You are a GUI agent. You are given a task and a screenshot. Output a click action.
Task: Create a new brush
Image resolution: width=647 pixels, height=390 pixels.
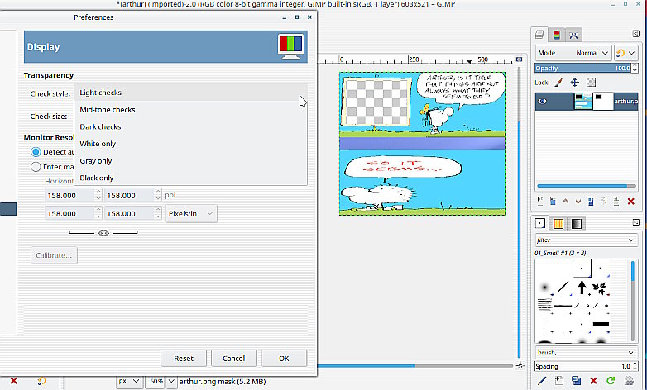point(559,381)
